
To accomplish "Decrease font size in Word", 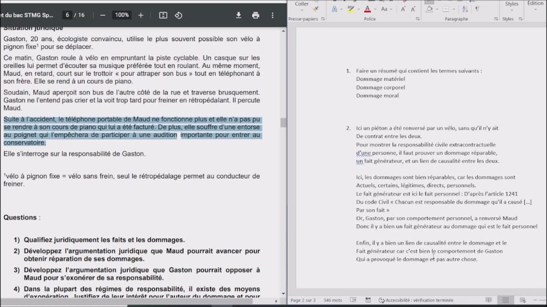I will 413,9.
